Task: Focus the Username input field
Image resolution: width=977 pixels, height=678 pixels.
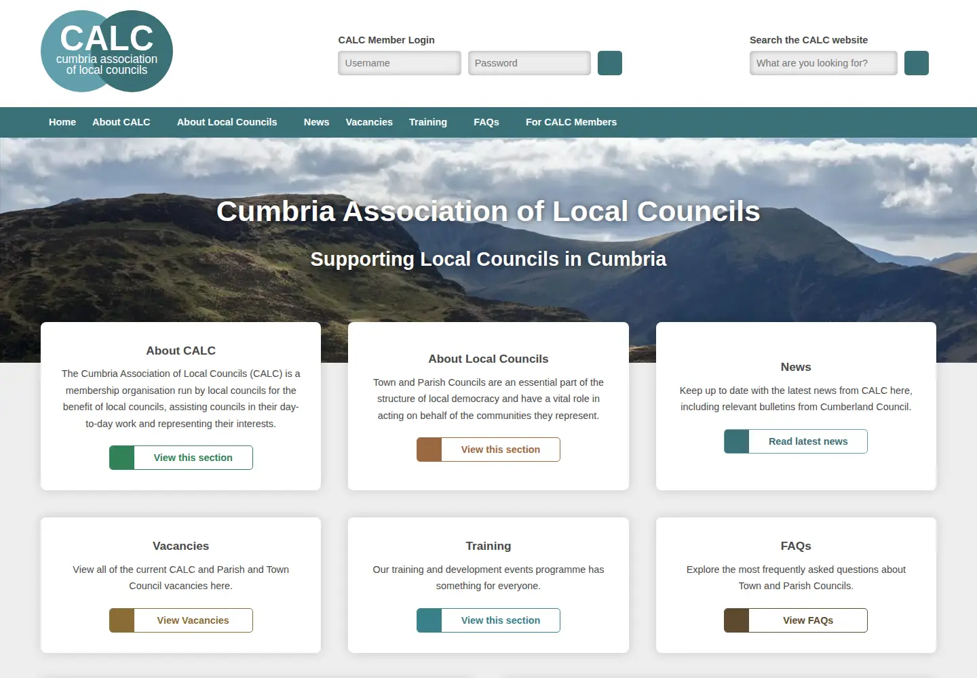Action: (x=400, y=63)
